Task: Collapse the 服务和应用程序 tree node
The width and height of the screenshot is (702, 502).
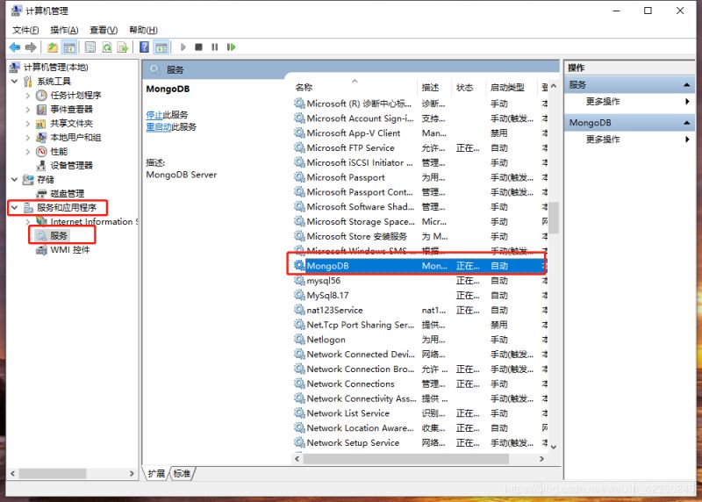Action: tap(14, 207)
